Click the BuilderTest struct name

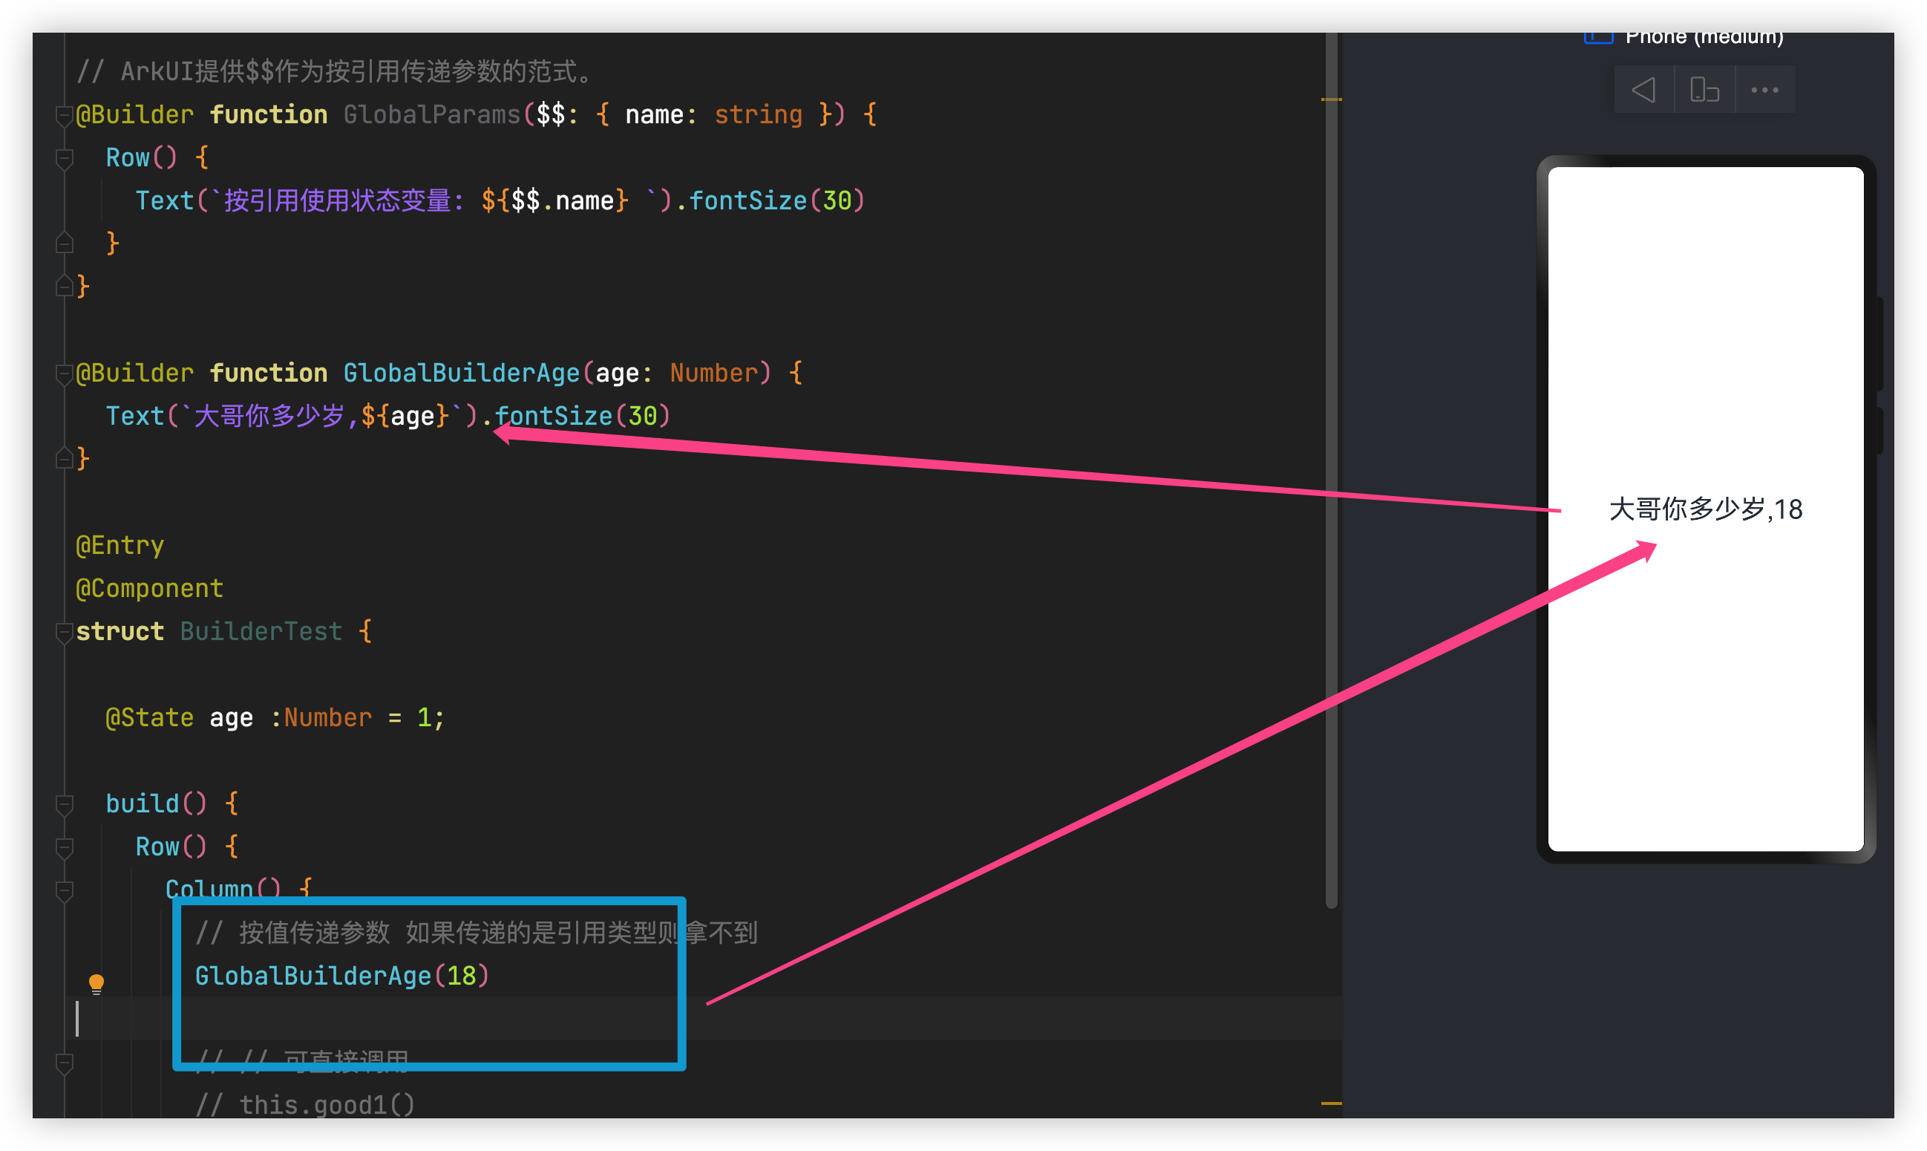[261, 631]
